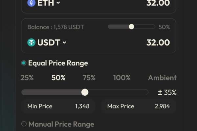The height and width of the screenshot is (131, 197).
Task: Choose the 25% price range preset
Action: click(x=27, y=78)
